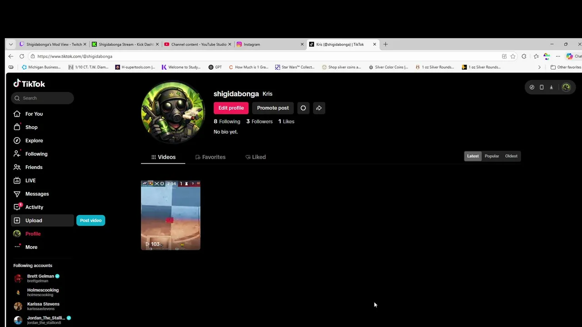Click the shigidabonga profile picture
The image size is (582, 327).
173,112
